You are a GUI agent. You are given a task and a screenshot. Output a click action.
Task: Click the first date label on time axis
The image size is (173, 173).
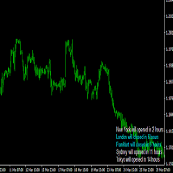3,170
